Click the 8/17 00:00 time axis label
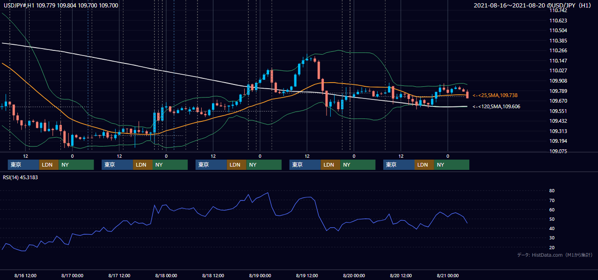Screen dimensions: 598x280 pyautogui.click(x=72, y=275)
